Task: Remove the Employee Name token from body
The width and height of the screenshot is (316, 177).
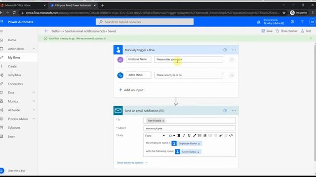Action: point(199,144)
